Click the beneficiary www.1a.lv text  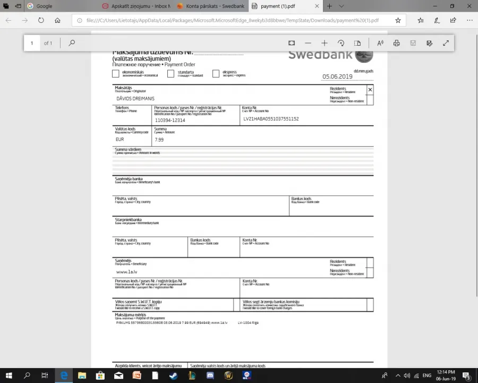tap(126, 272)
